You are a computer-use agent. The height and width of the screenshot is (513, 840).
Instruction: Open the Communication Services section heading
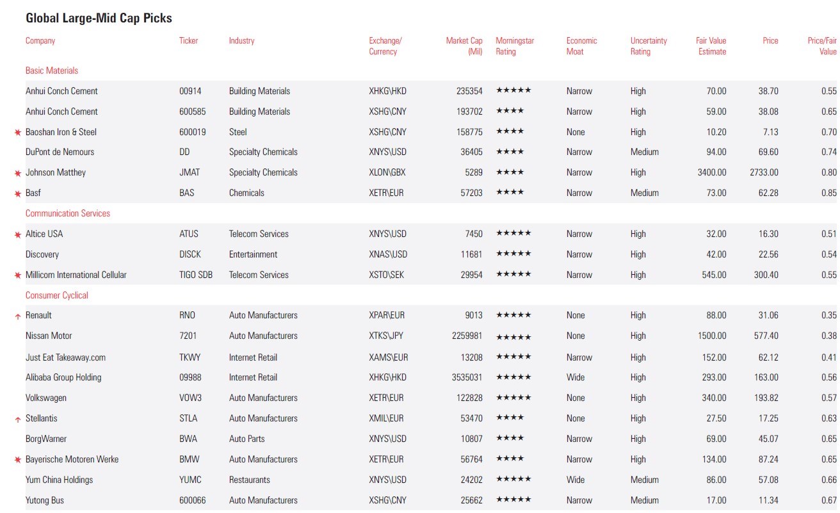[x=68, y=213]
